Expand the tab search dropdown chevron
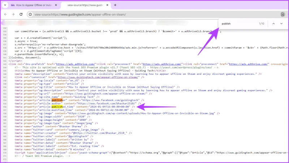The height and width of the screenshot is (163, 289). [x=5, y=5]
